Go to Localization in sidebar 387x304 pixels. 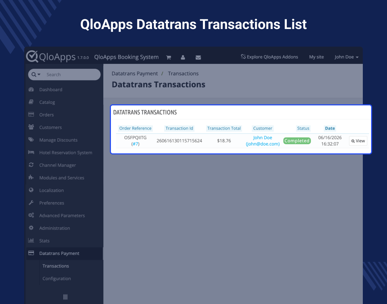click(51, 190)
